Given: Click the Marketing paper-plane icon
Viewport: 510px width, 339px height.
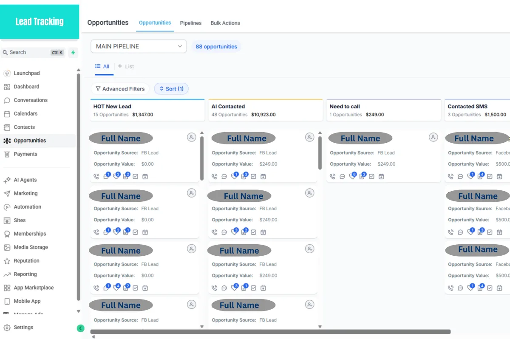Looking at the screenshot, I should [x=7, y=193].
